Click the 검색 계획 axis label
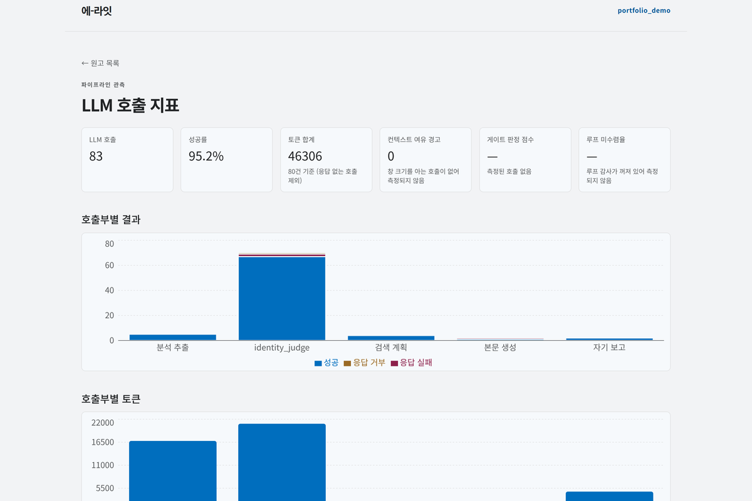Viewport: 752px width, 501px height. point(391,348)
